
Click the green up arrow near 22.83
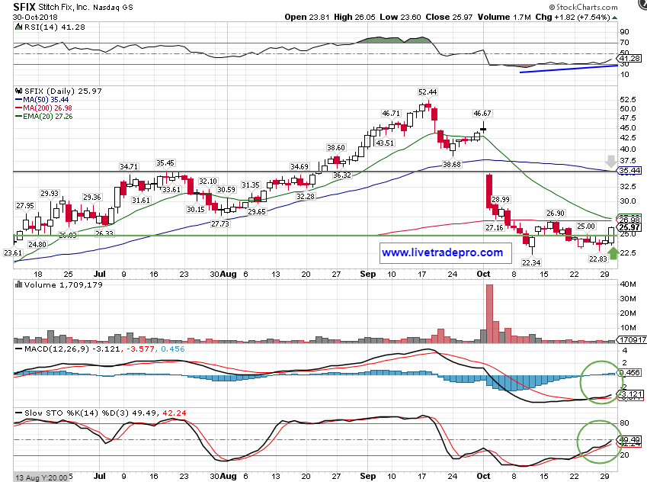click(614, 250)
